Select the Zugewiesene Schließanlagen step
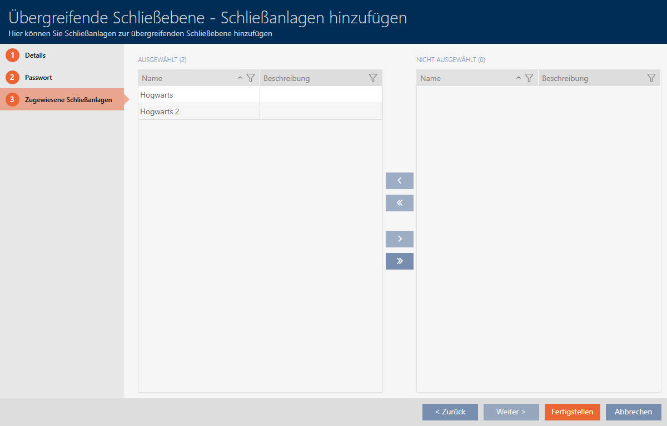The height and width of the screenshot is (426, 667). coord(68,100)
